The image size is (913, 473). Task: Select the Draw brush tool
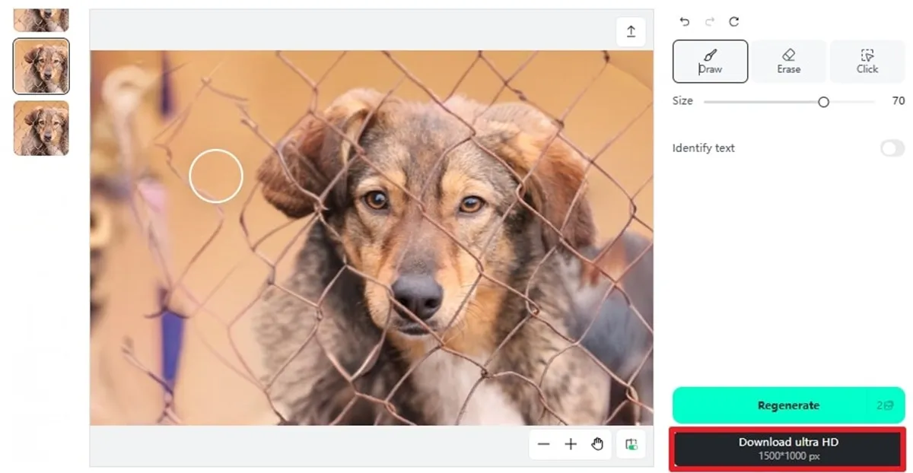pos(710,62)
